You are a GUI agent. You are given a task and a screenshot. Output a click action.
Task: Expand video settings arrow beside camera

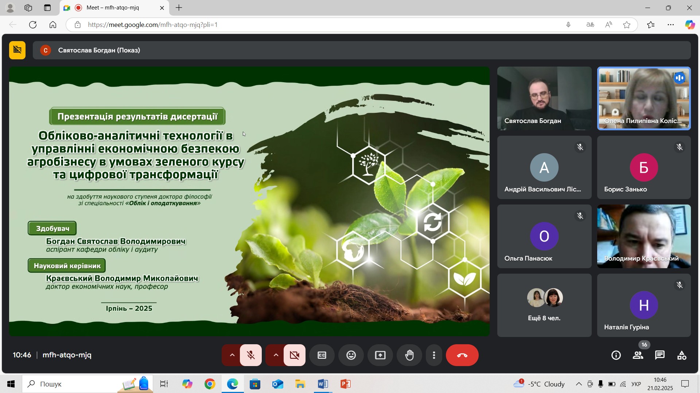coord(276,355)
